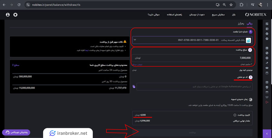272x138 pixels.
Task: Click the lightning bolt quick-order sidebar icon
Action: click(267, 58)
